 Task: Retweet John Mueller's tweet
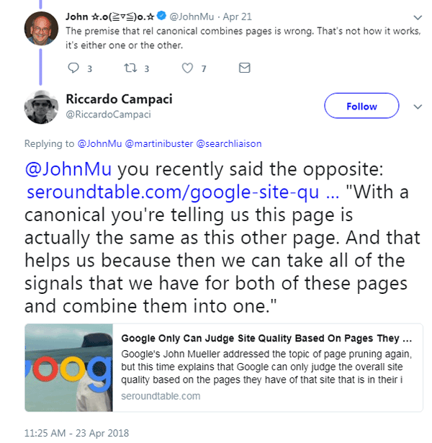pos(129,68)
